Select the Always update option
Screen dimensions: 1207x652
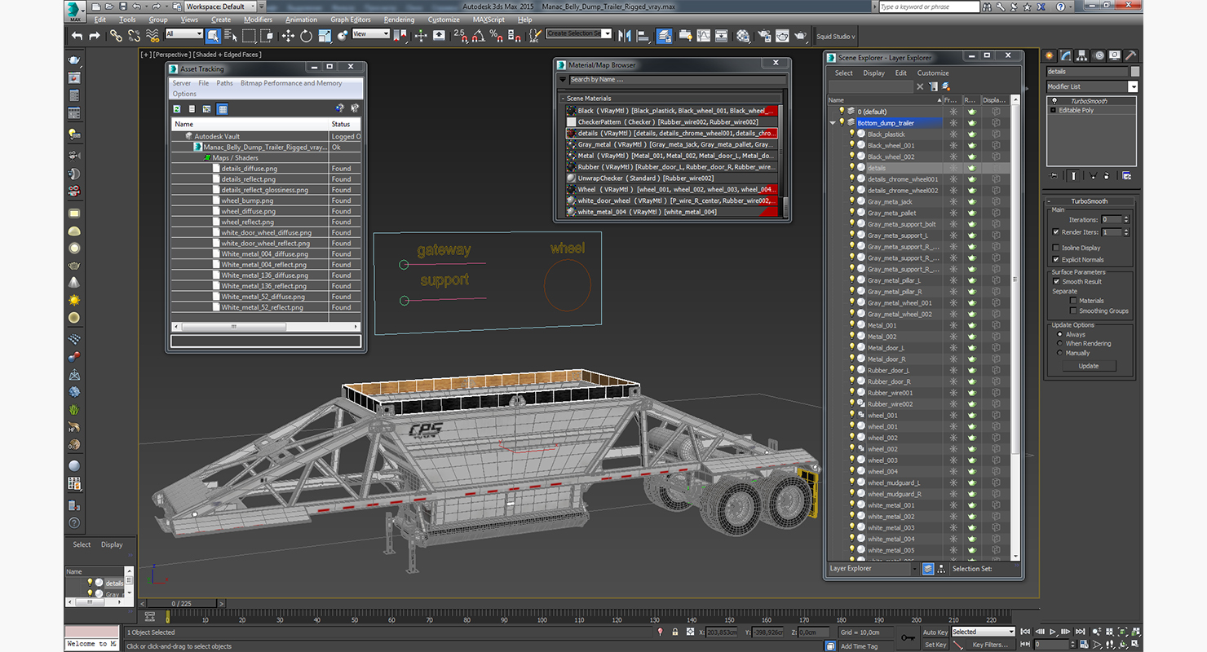(x=1060, y=334)
